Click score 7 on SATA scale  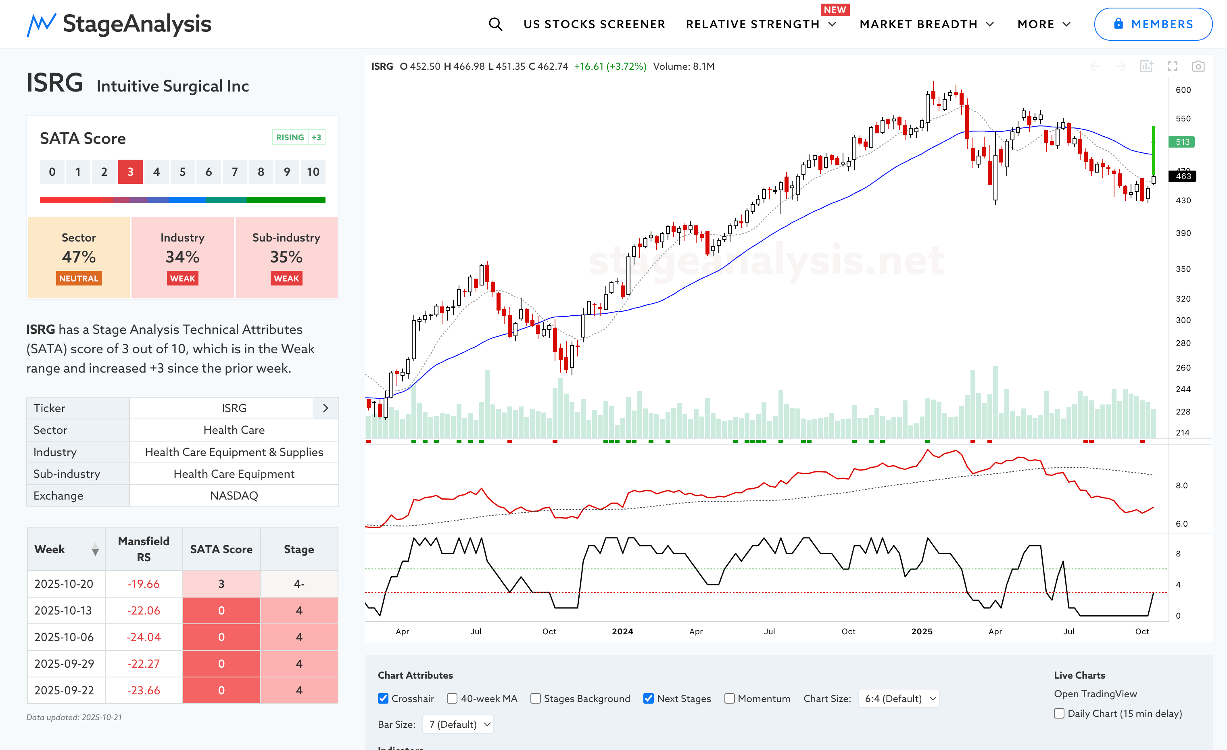click(234, 172)
